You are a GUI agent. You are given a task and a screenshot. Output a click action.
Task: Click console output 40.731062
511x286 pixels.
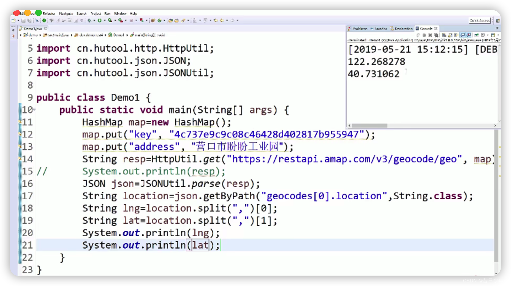click(373, 74)
